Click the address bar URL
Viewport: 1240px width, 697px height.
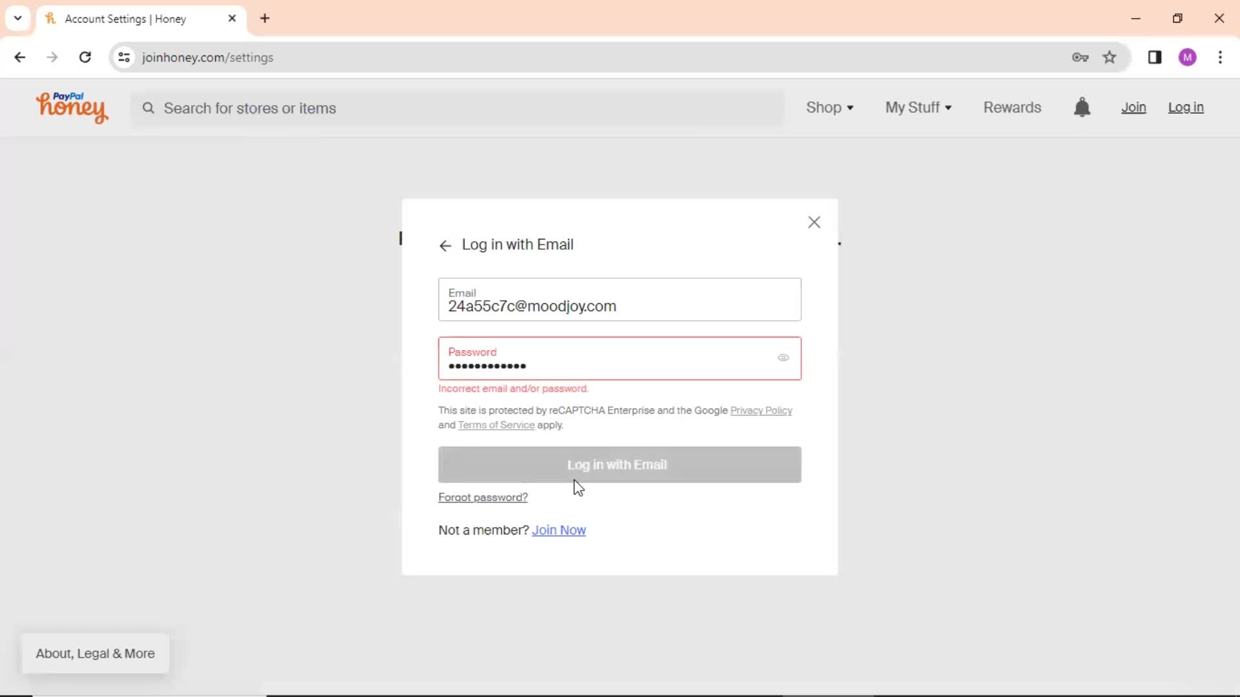[x=207, y=57]
